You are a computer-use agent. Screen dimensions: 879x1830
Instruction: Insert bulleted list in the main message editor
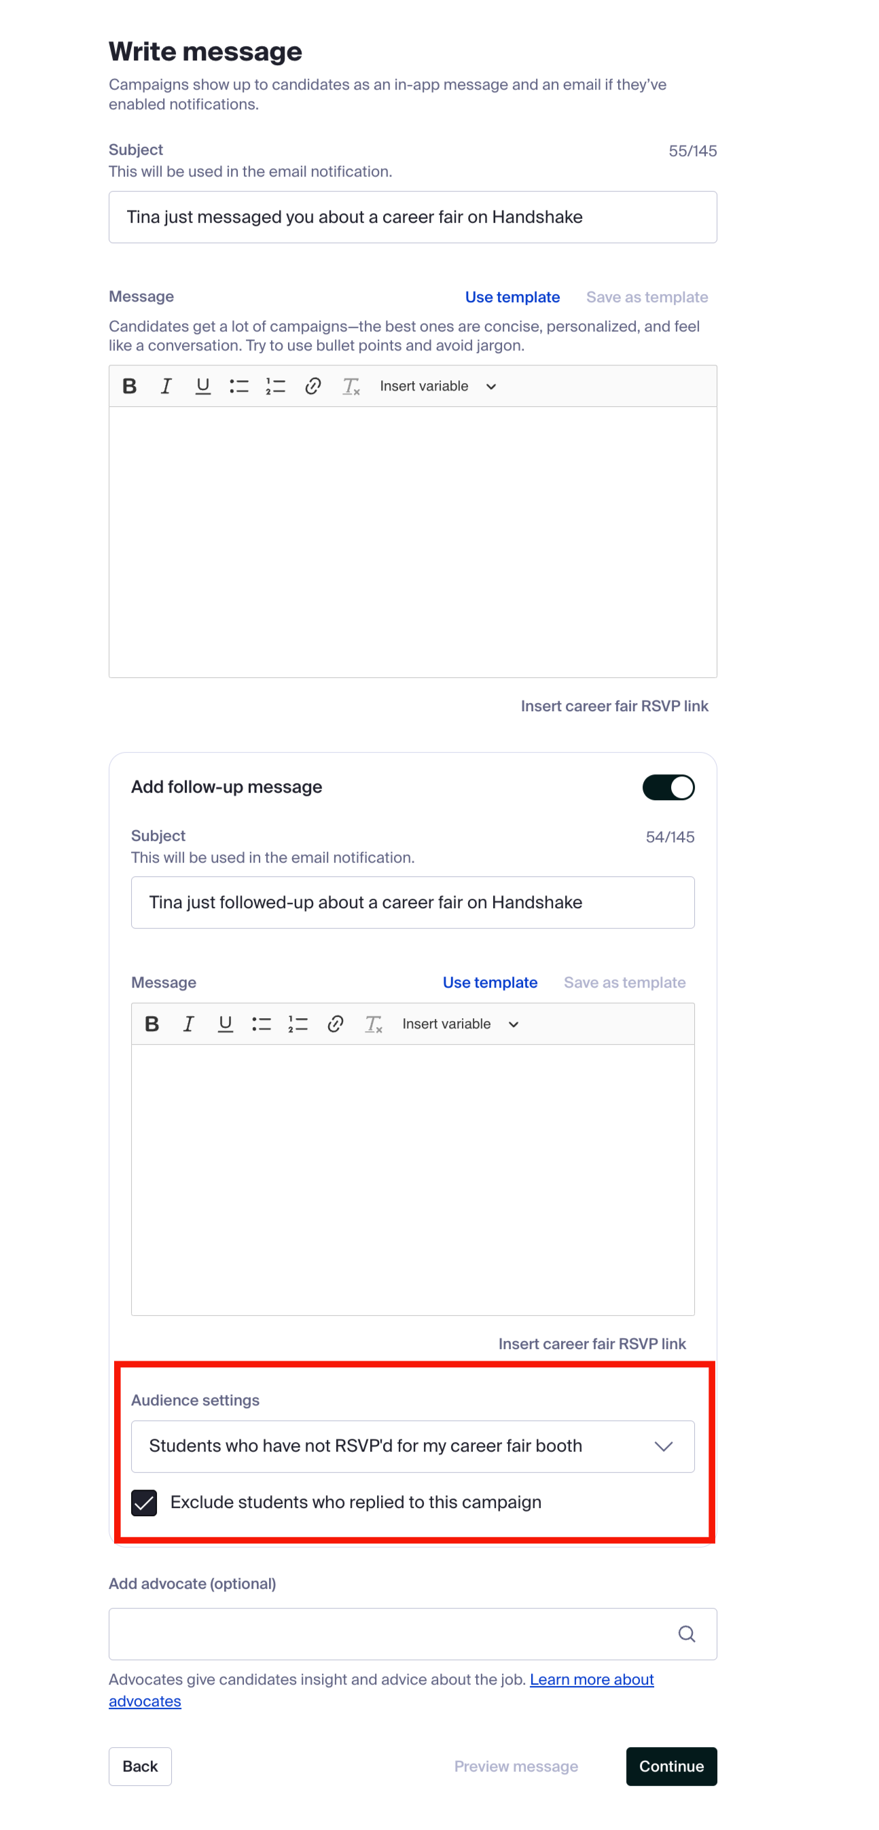238,386
